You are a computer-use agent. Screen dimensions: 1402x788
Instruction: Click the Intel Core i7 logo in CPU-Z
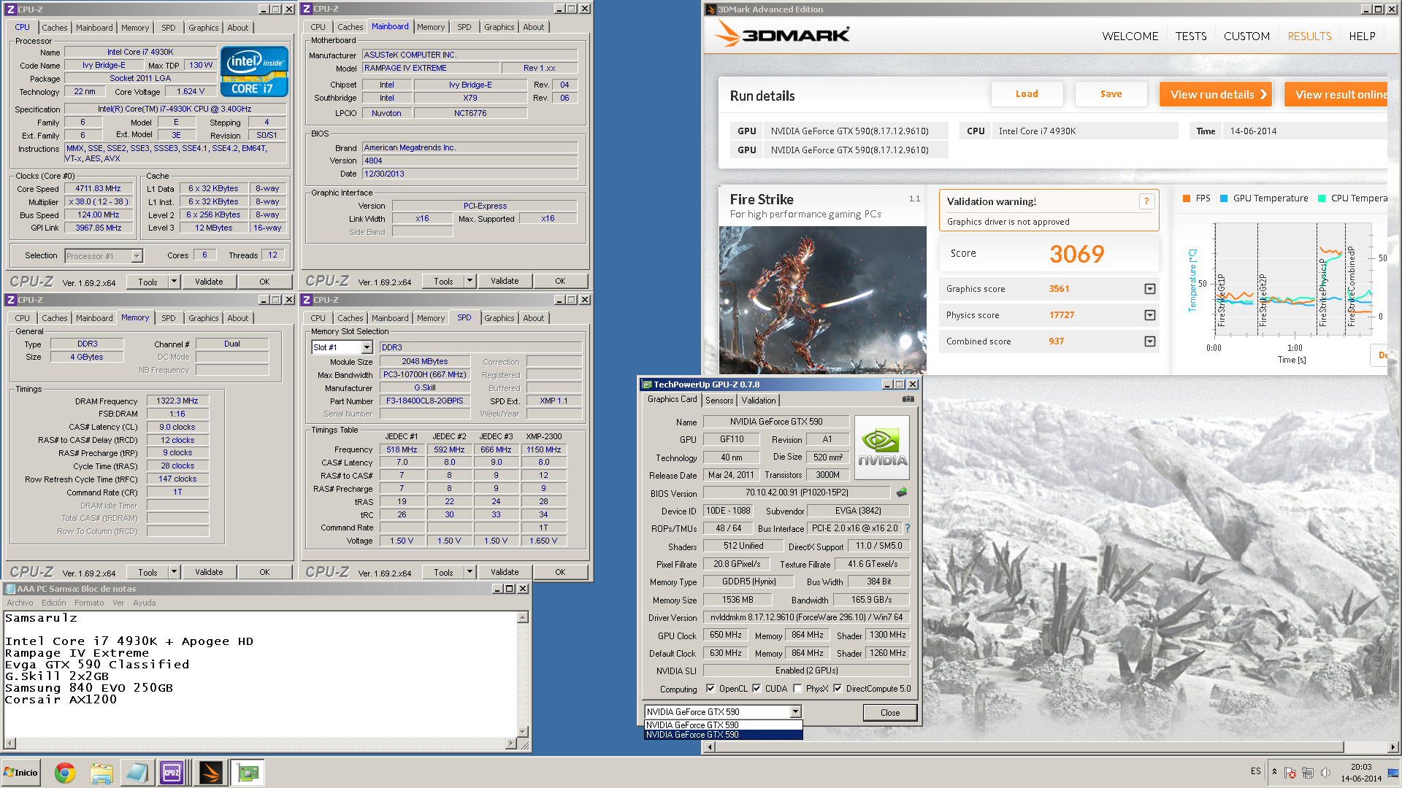pos(254,72)
